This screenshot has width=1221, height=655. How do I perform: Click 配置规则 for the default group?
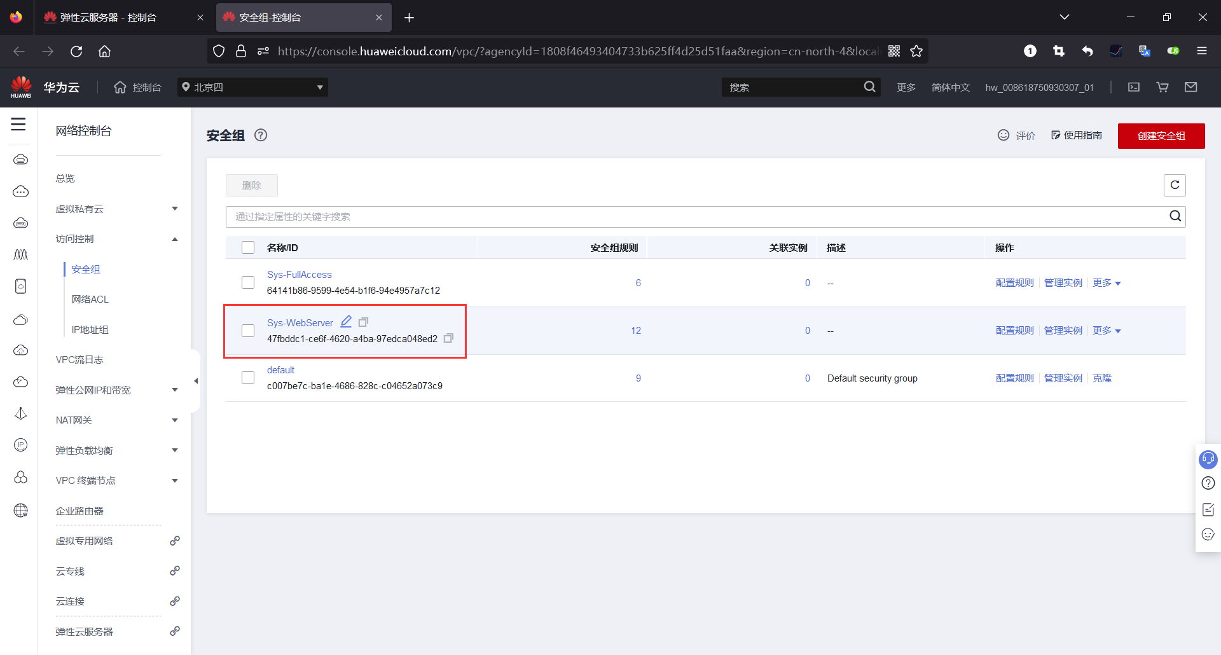(x=1015, y=378)
